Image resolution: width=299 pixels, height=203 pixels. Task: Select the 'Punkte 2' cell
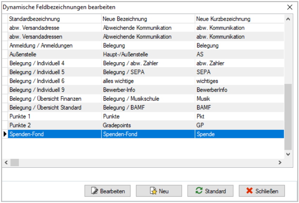[54, 125]
